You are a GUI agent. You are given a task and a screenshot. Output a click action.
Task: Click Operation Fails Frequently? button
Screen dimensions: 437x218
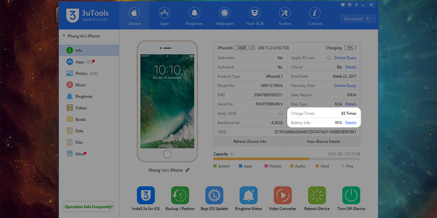(89, 207)
